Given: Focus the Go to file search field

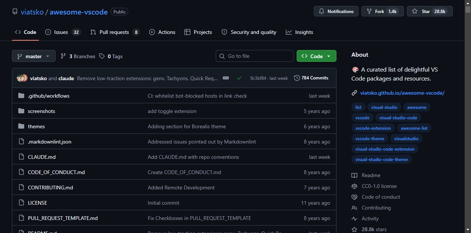Looking at the screenshot, I should coord(255,56).
